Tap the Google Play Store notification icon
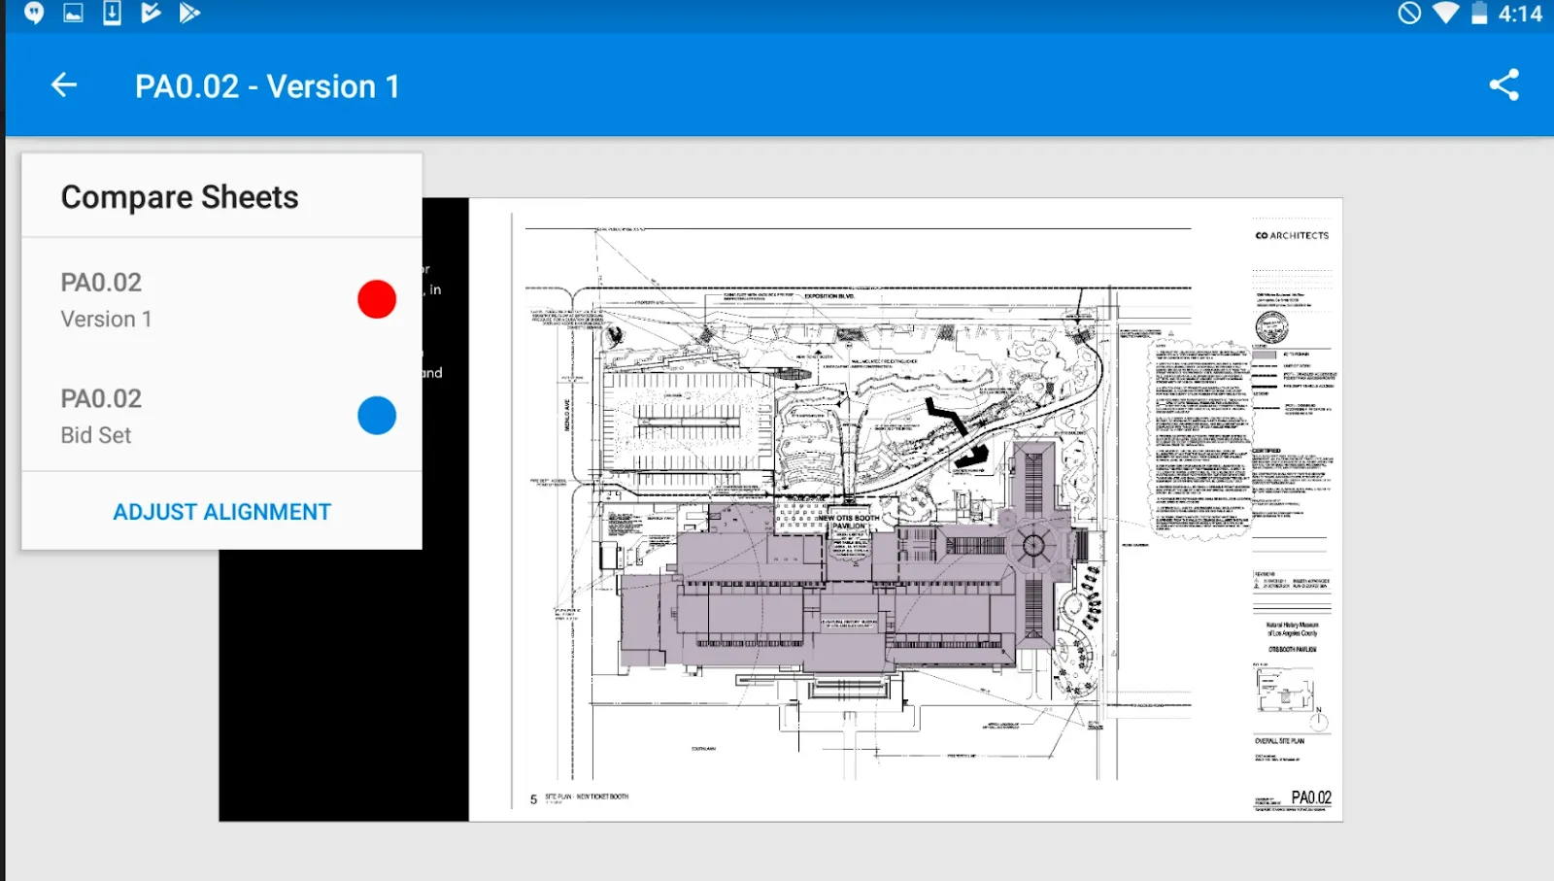Screen dimensions: 1554x881 [x=188, y=14]
